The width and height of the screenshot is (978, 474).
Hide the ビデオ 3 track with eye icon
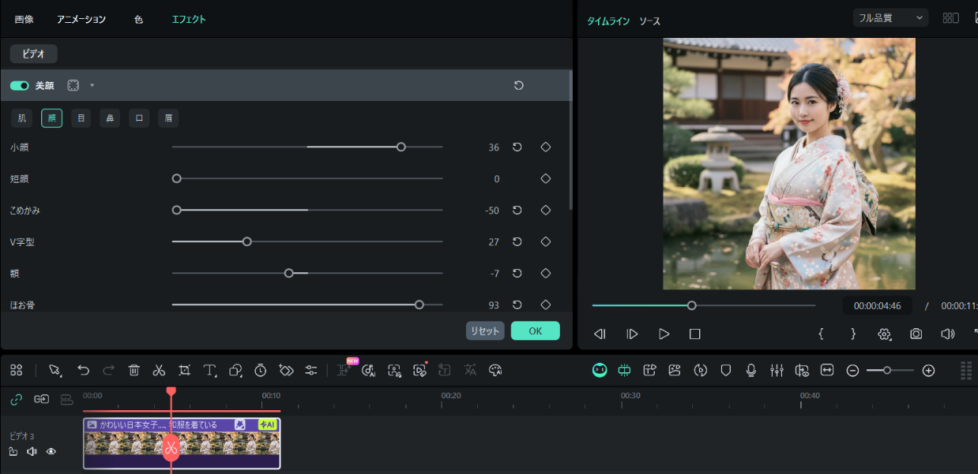51,452
